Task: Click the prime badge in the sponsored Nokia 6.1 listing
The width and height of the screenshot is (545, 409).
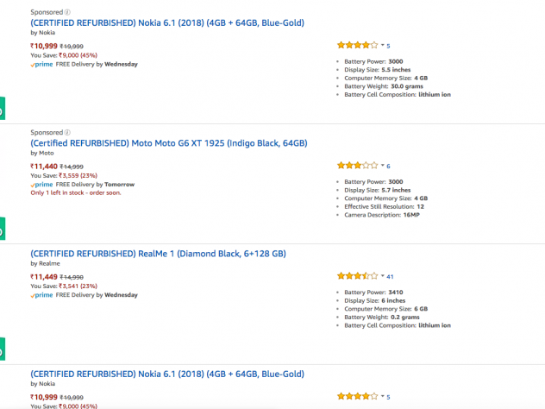Action: click(42, 64)
